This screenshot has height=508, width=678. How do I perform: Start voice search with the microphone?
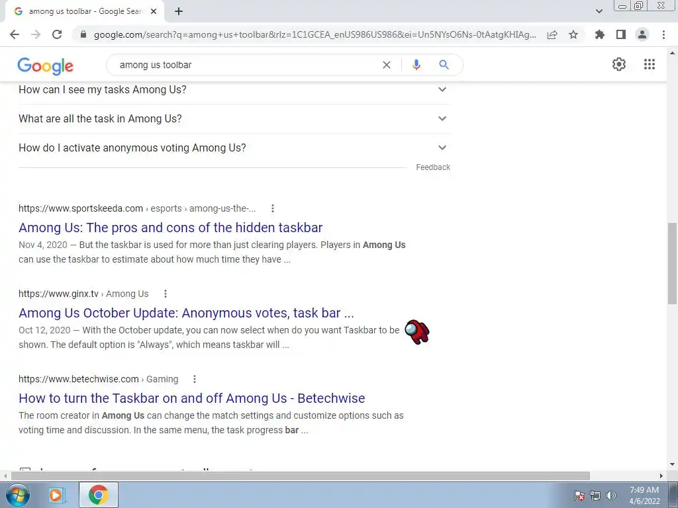(x=416, y=65)
